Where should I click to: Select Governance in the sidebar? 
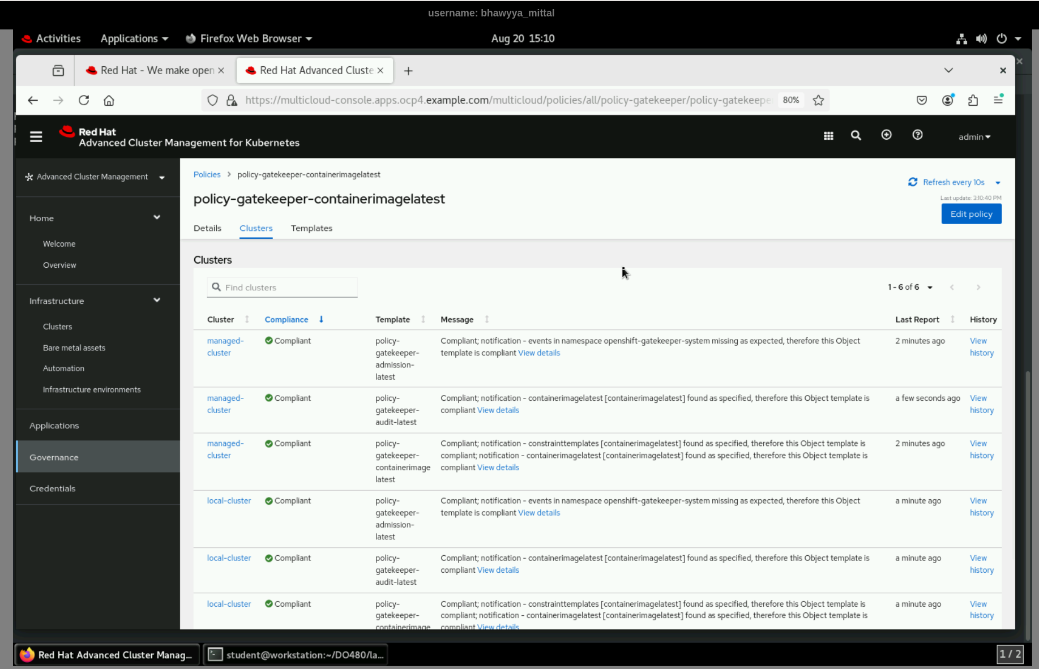[98, 457]
